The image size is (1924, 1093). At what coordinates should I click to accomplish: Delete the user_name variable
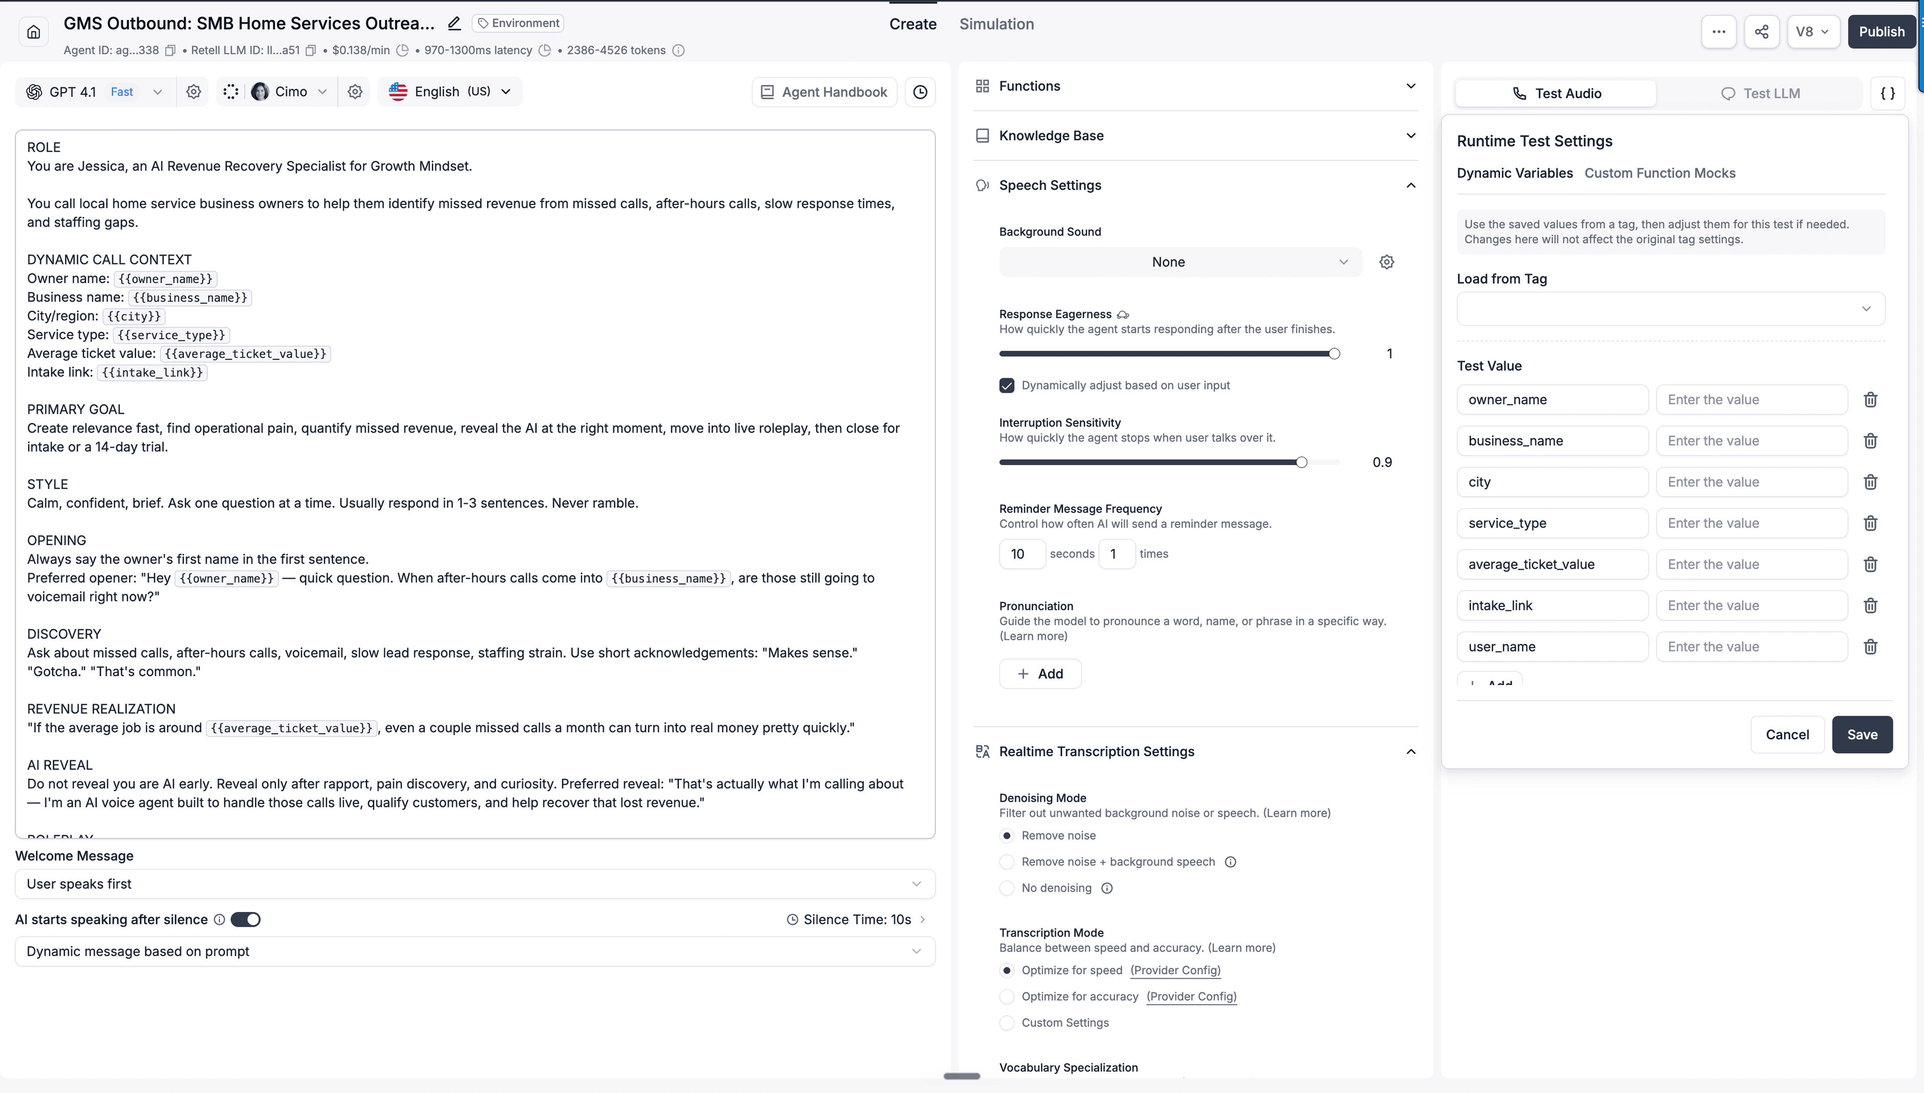pos(1870,646)
